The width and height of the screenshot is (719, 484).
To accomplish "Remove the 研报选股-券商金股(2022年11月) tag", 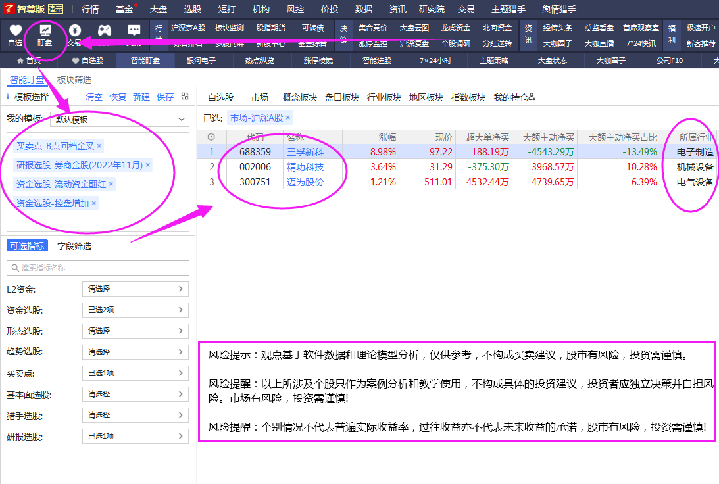I will pyautogui.click(x=147, y=165).
